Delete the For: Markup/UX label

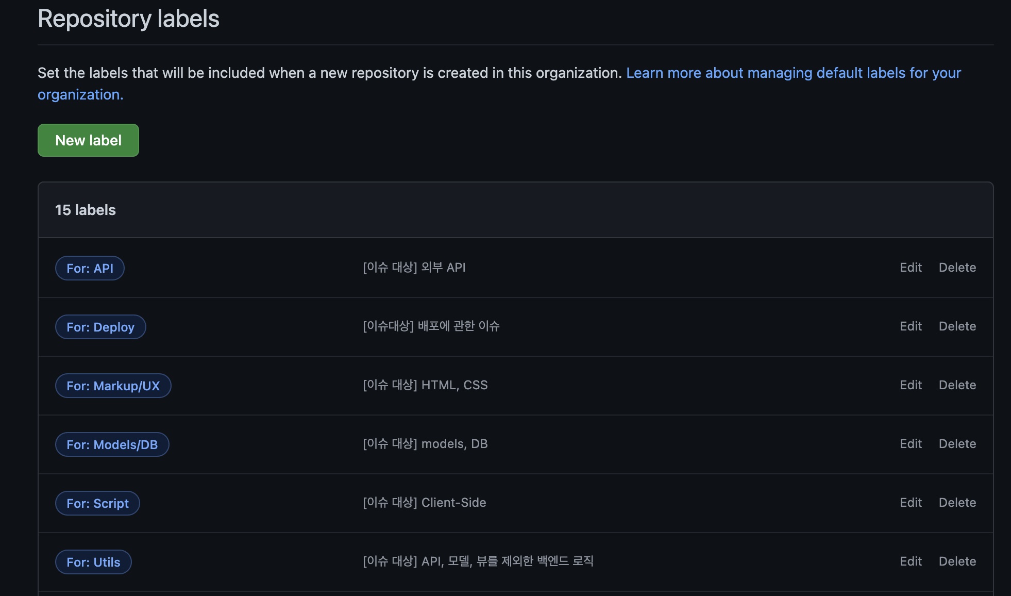coord(957,385)
